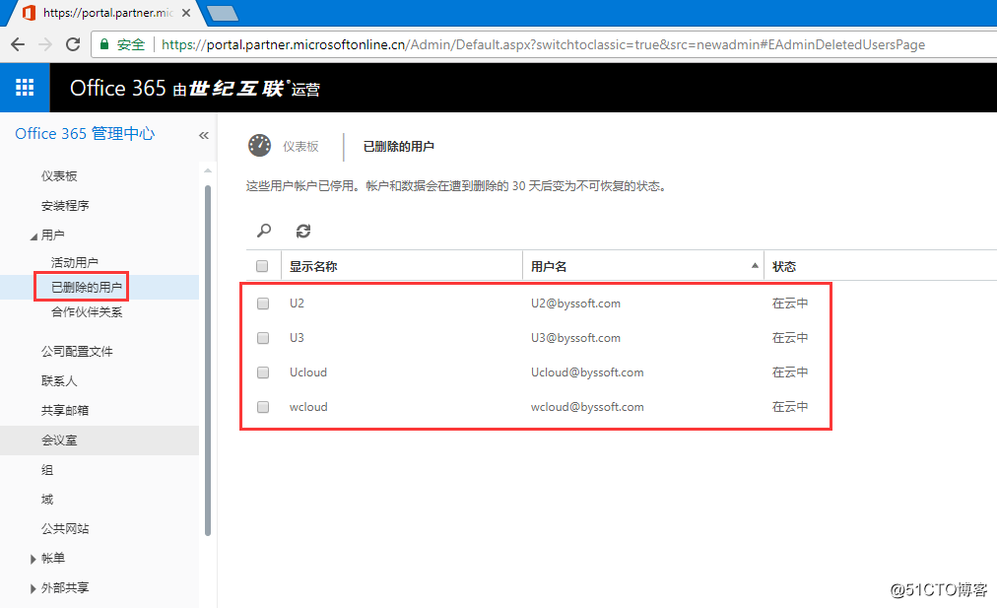The image size is (997, 608).
Task: Click display name U3 in the table
Action: 297,338
